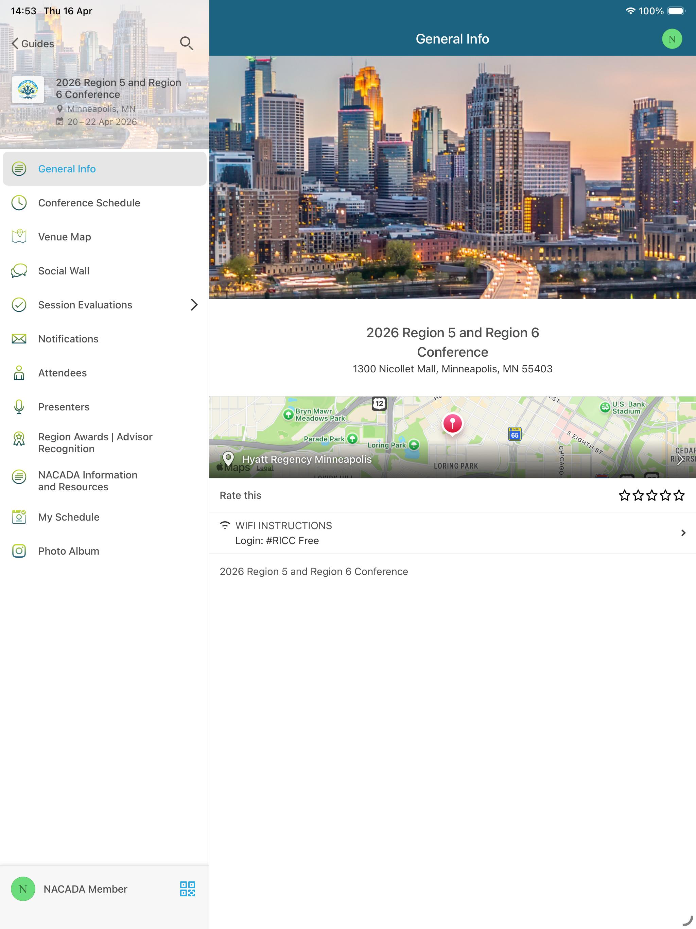Rate this with one star
Image resolution: width=696 pixels, height=929 pixels.
click(625, 495)
